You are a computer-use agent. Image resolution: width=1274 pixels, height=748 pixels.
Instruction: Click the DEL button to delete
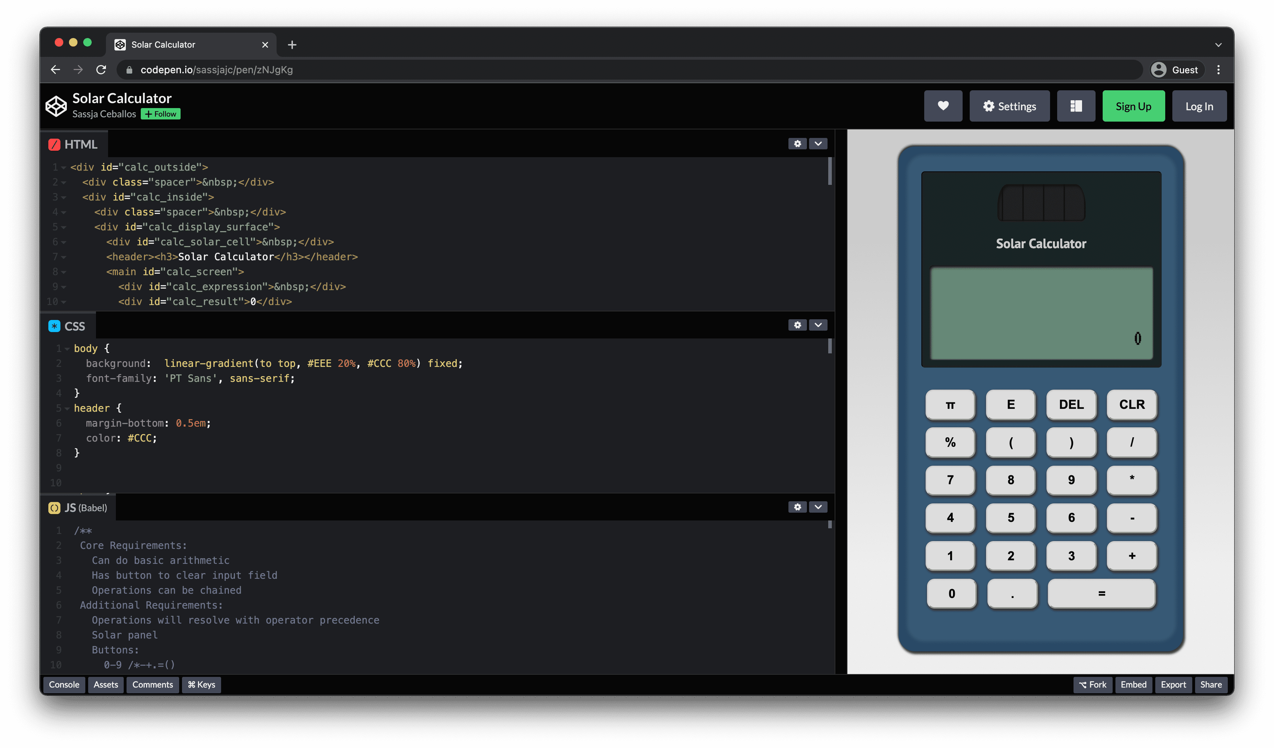1071,404
